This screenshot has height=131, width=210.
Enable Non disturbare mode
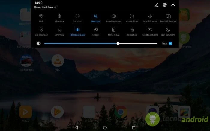tap(168, 32)
